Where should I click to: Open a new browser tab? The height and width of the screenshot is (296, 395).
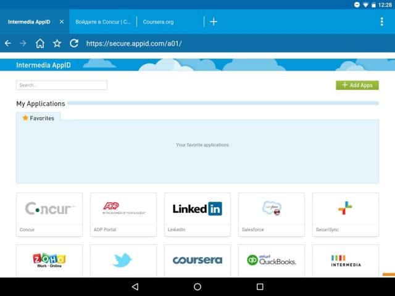[214, 22]
